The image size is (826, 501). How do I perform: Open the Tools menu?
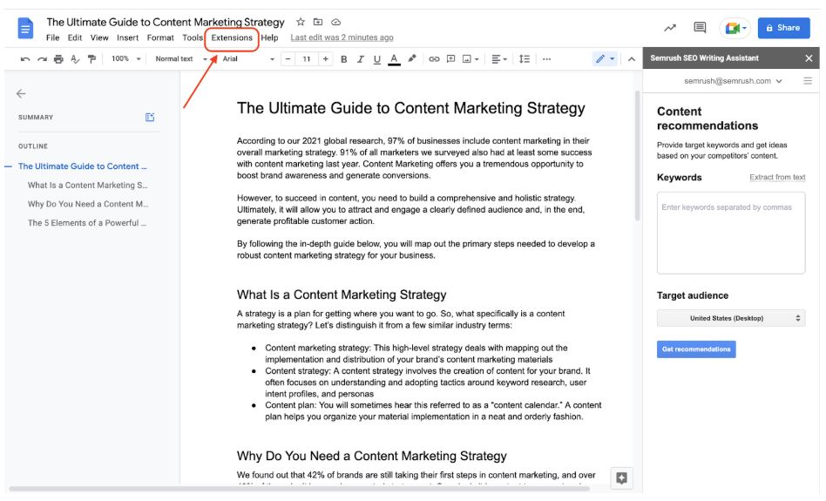pyautogui.click(x=193, y=37)
